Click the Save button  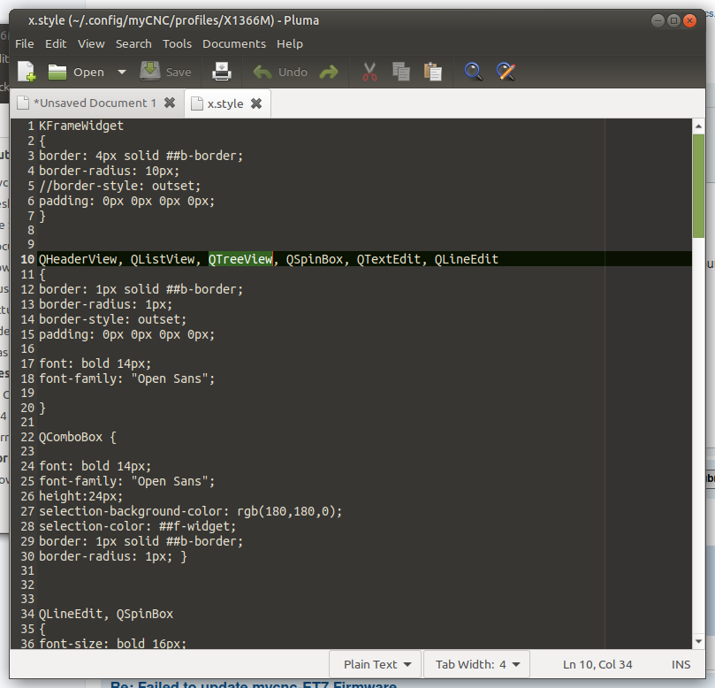(x=166, y=72)
